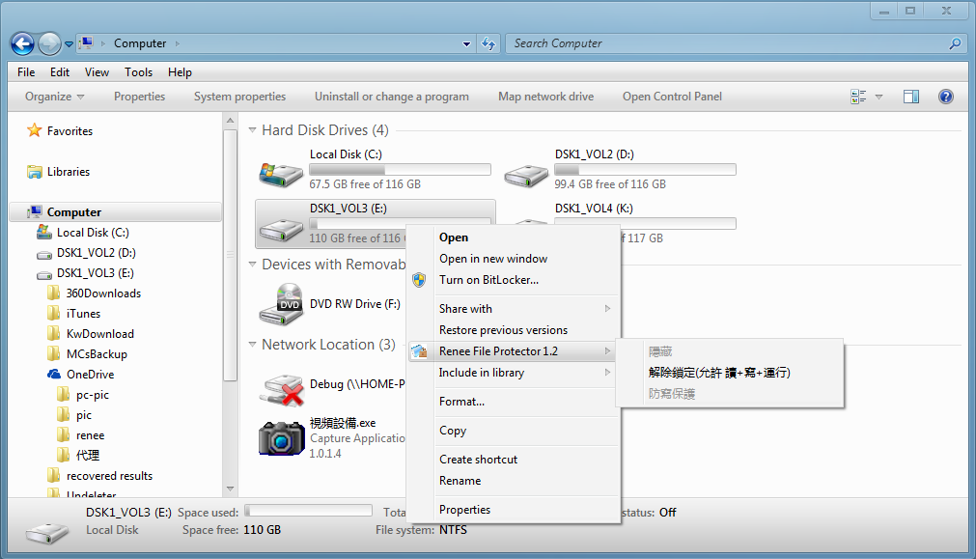
Task: Click the search magnifier icon
Action: point(955,43)
